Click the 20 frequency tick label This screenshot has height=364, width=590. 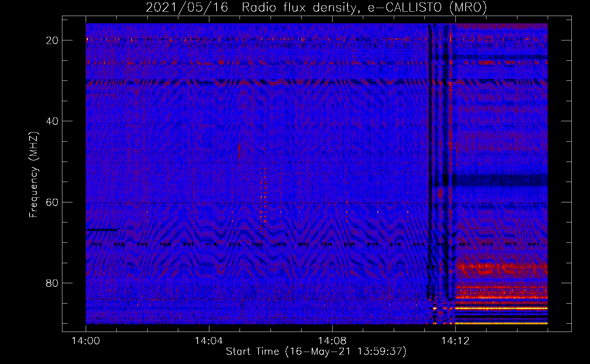(x=52, y=40)
